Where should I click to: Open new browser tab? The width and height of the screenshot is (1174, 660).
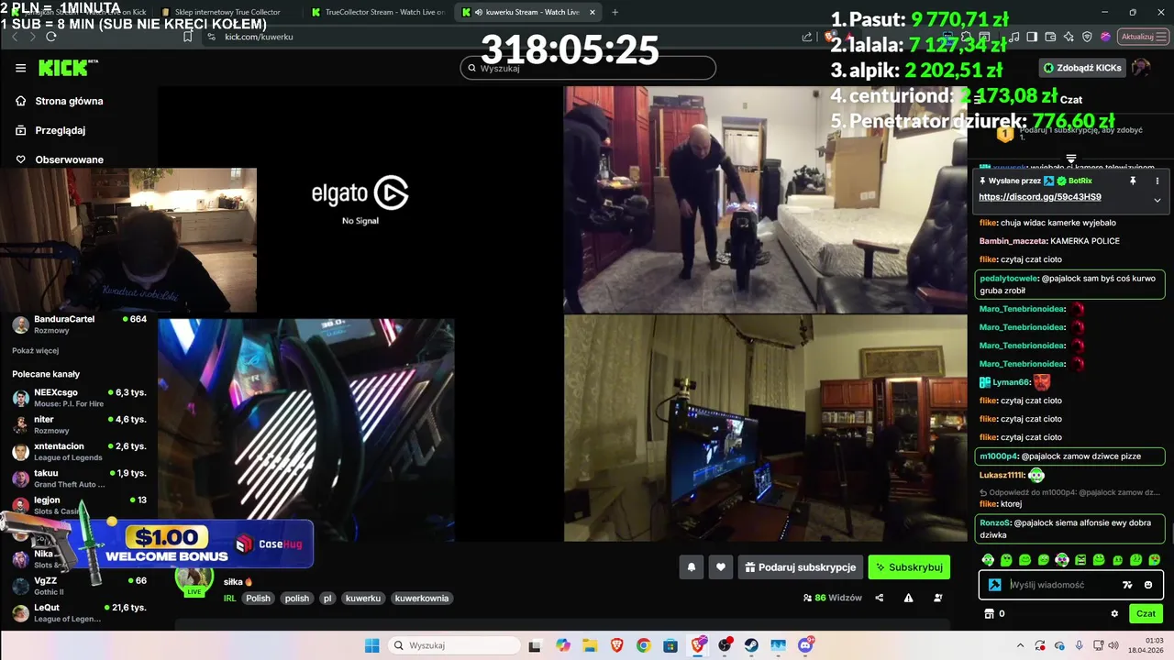(x=615, y=12)
